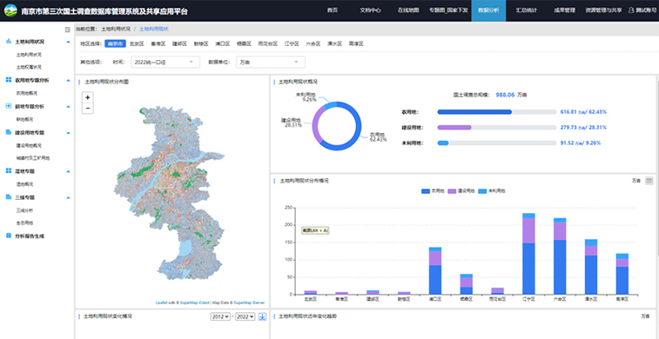Viewport: 659px width, 339px height.
Task: Select 江宁区 region
Action: tap(292, 43)
